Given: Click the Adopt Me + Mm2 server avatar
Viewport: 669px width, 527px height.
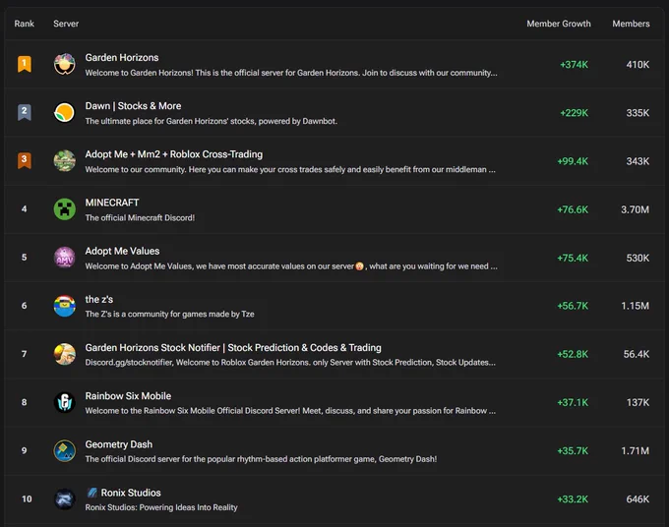Looking at the screenshot, I should click(x=64, y=160).
